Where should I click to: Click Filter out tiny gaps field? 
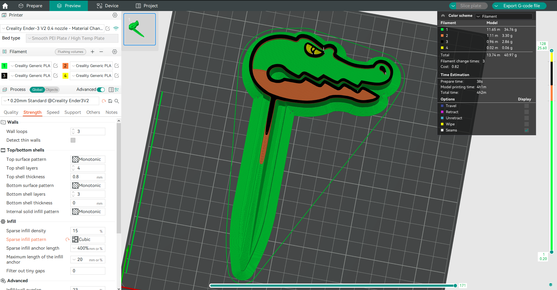click(88, 271)
